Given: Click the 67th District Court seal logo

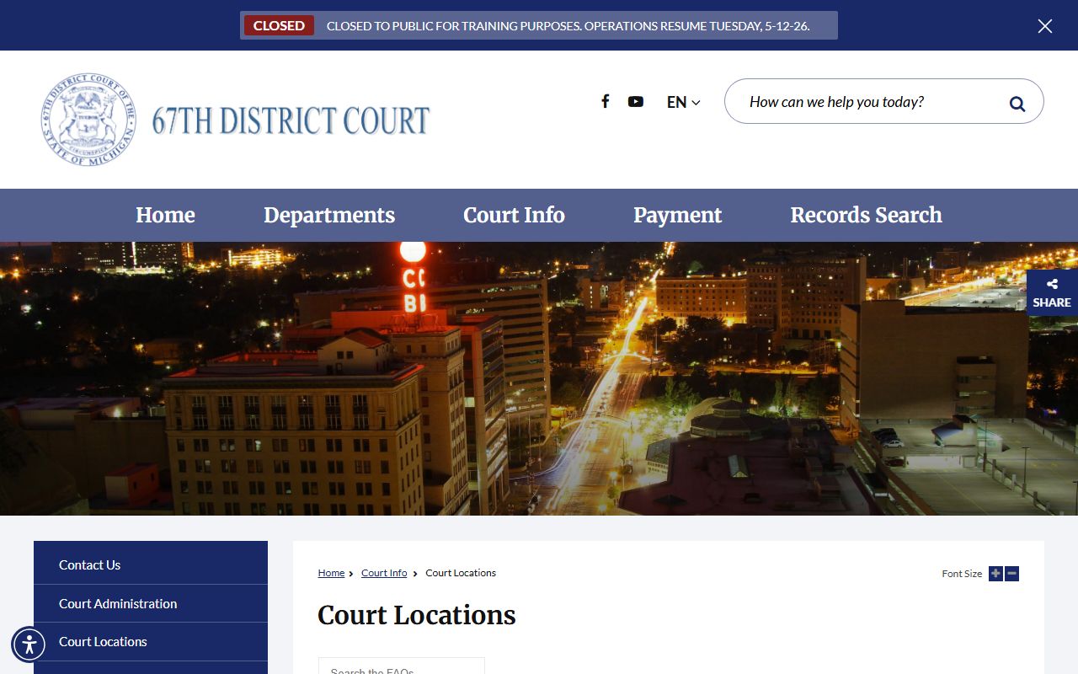Looking at the screenshot, I should tap(88, 119).
